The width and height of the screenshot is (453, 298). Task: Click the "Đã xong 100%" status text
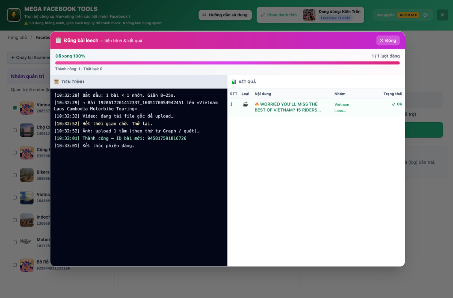pos(70,56)
